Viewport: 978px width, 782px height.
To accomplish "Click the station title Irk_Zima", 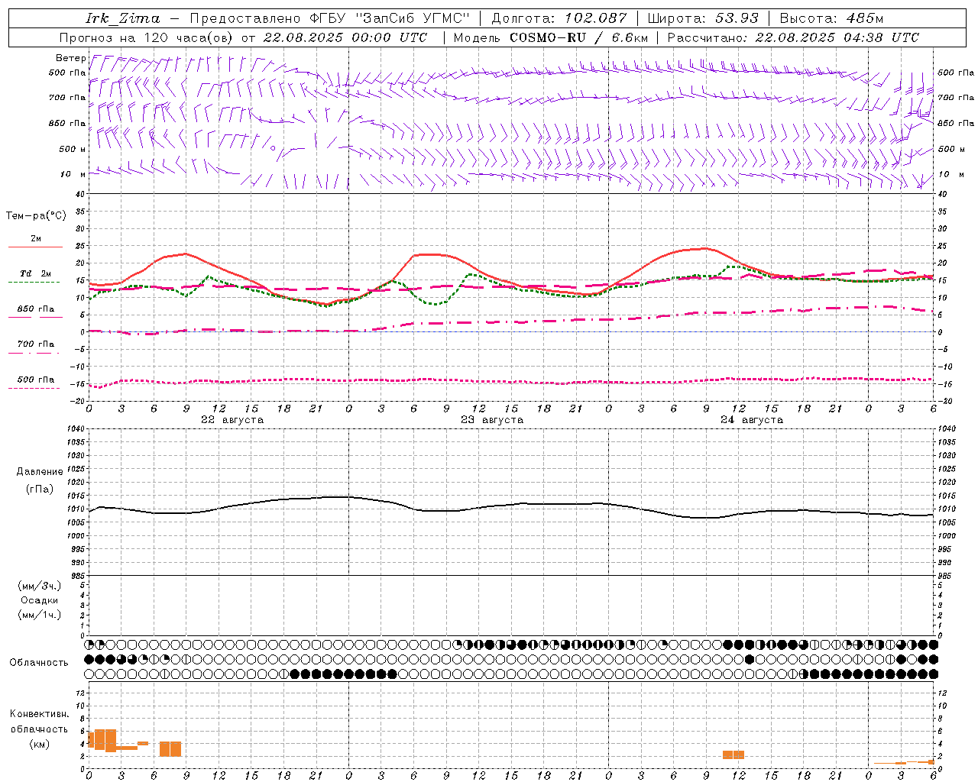I will (x=123, y=18).
